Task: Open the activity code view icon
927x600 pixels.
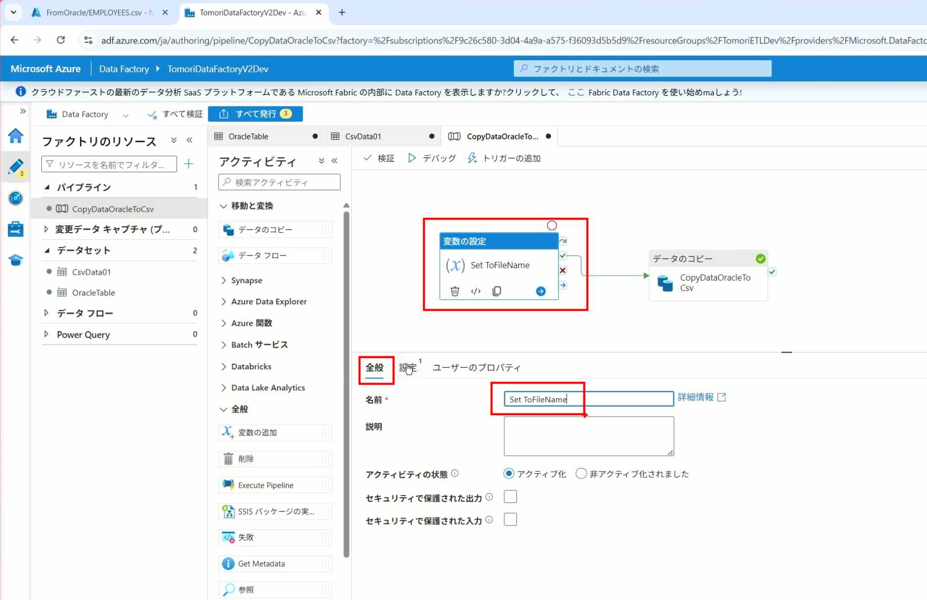Action: point(476,291)
